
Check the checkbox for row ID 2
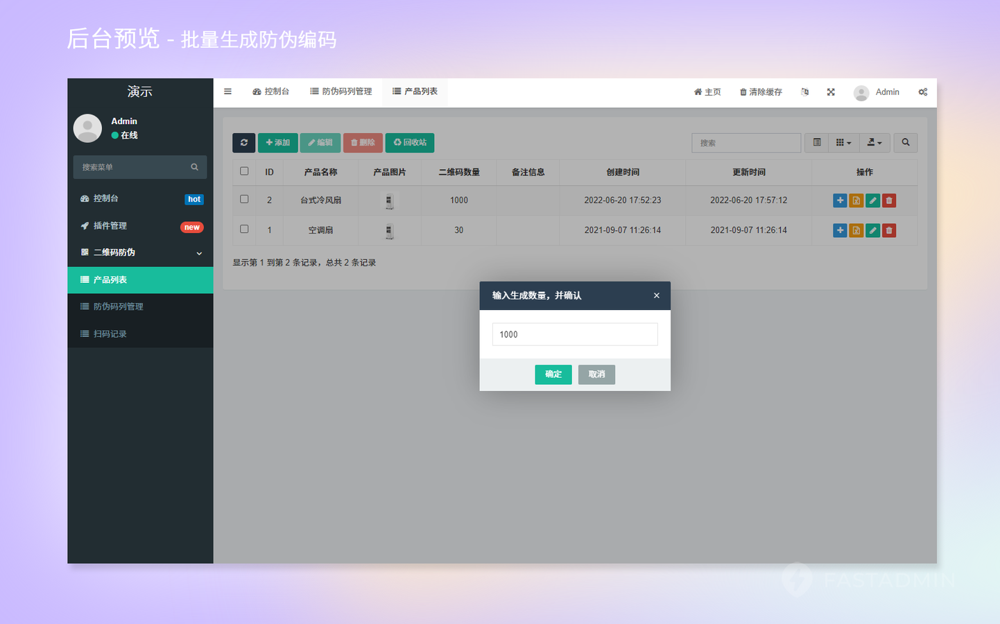point(244,199)
